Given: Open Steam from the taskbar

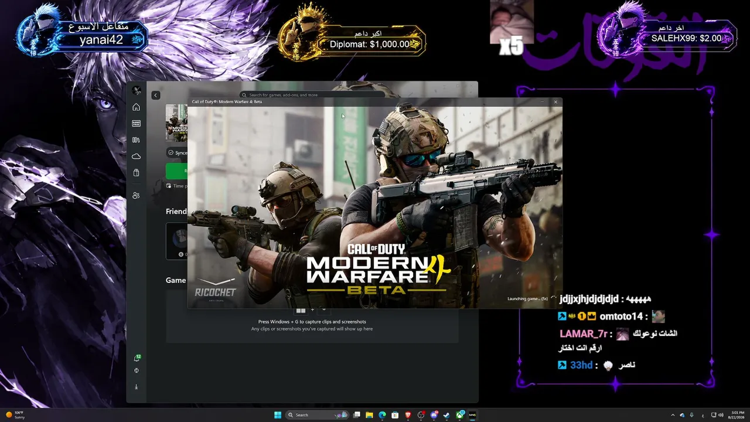Looking at the screenshot, I should (x=446, y=415).
